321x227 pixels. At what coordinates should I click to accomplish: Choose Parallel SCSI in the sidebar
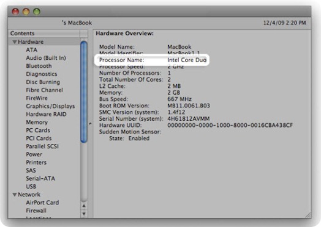pos(42,146)
